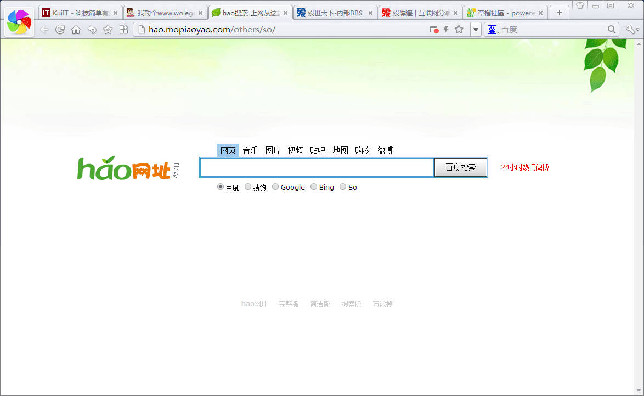644x396 pixels.
Task: Close the hao搜索 tab
Action: point(285,13)
